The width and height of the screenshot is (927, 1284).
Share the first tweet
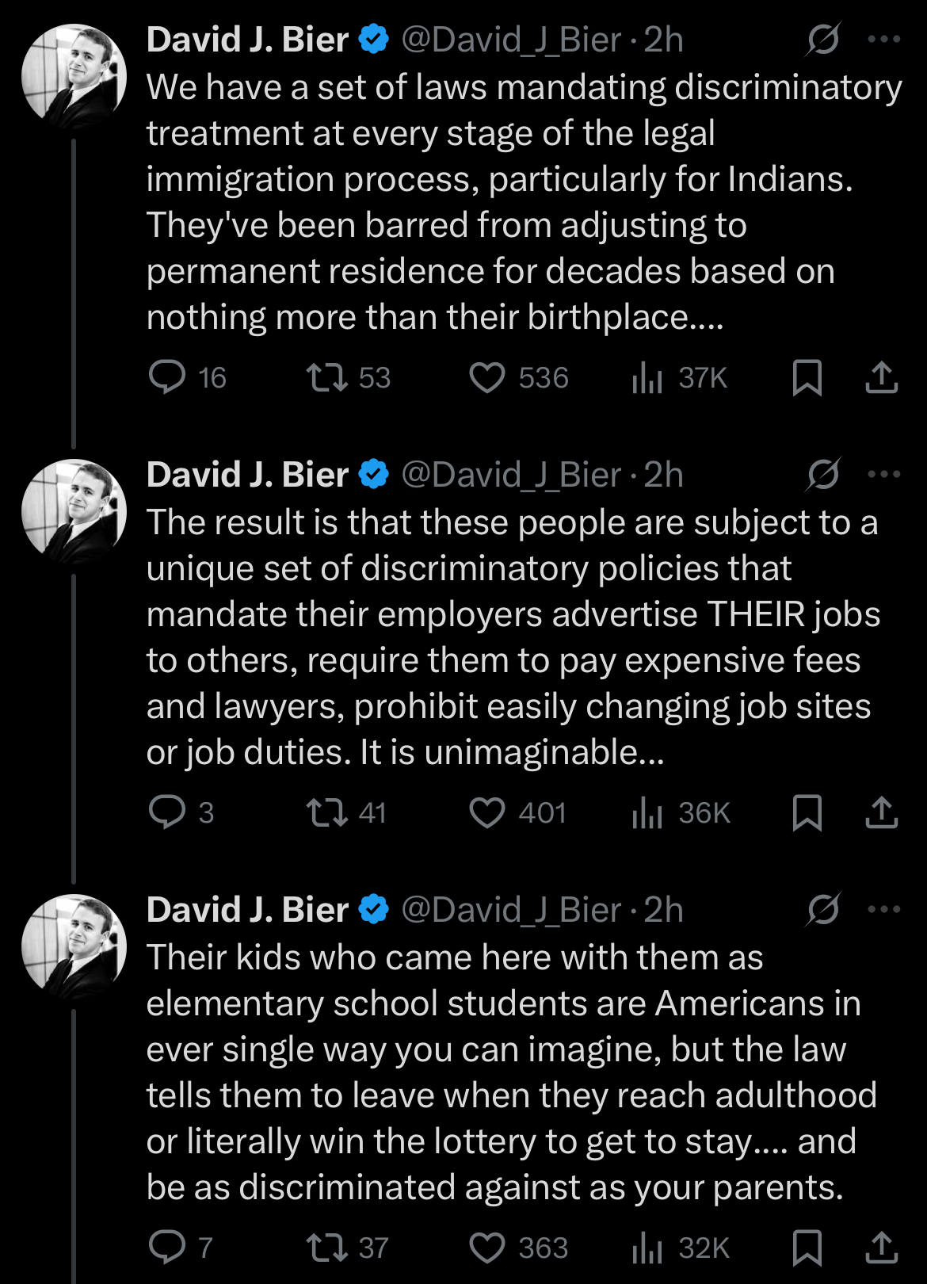coord(881,377)
